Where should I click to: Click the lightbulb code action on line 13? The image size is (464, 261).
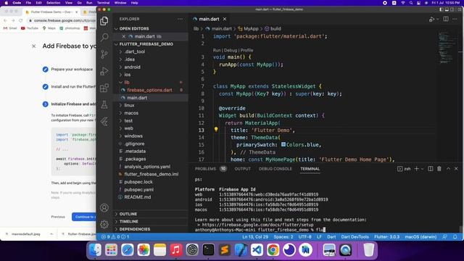click(216, 129)
